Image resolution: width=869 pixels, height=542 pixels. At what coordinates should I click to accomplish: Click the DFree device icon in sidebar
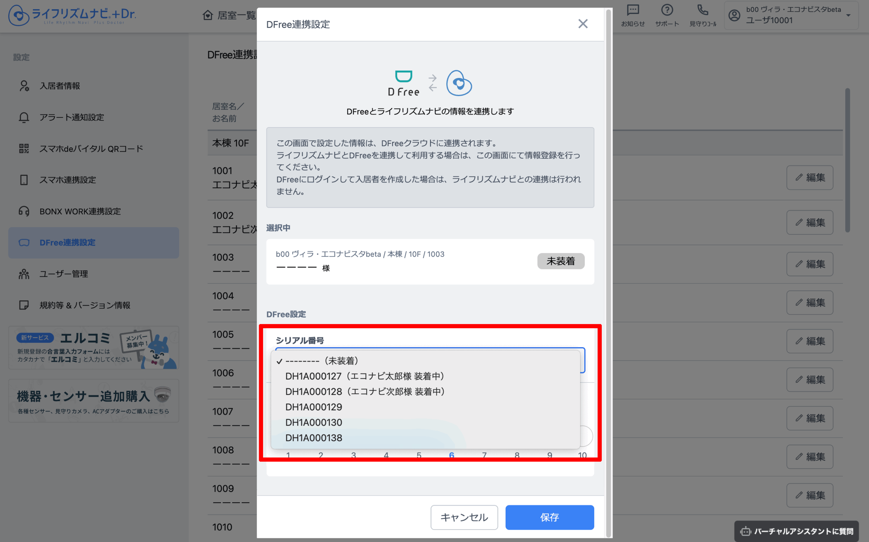(x=24, y=243)
